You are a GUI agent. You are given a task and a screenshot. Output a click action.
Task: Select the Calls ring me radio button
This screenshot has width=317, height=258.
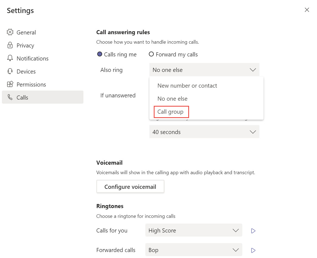[x=99, y=54]
